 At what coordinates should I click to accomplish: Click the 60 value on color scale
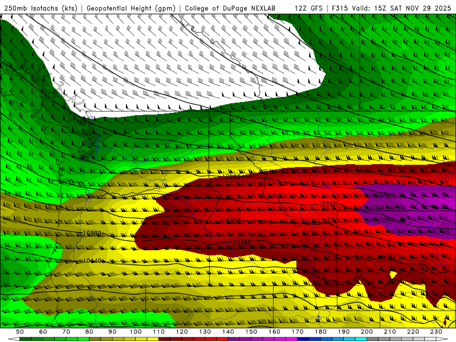43,332
